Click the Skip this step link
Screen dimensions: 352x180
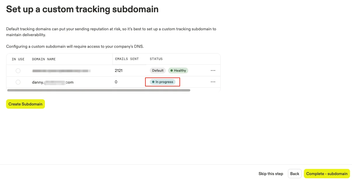(x=271, y=174)
